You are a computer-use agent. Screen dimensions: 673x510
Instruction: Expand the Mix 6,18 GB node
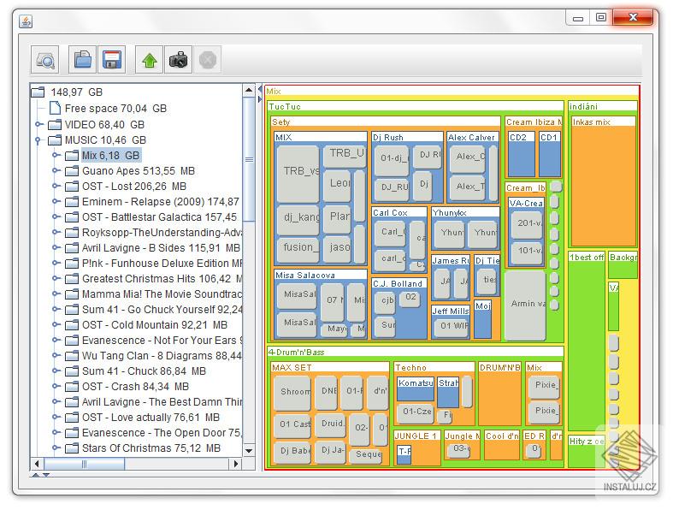coord(56,155)
